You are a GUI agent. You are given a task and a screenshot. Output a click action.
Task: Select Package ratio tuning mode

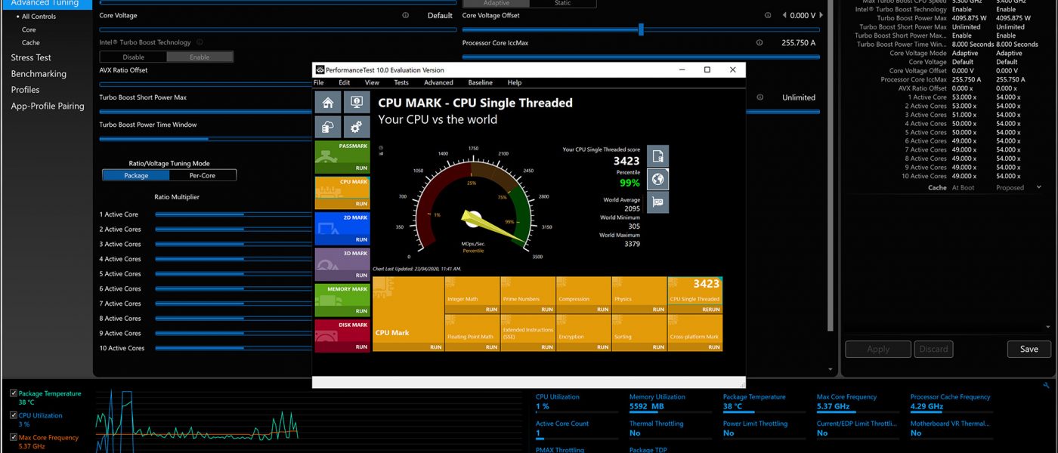pyautogui.click(x=136, y=175)
